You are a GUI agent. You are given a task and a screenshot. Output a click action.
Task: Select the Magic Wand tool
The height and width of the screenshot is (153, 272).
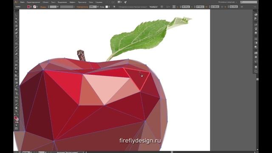click(16, 22)
